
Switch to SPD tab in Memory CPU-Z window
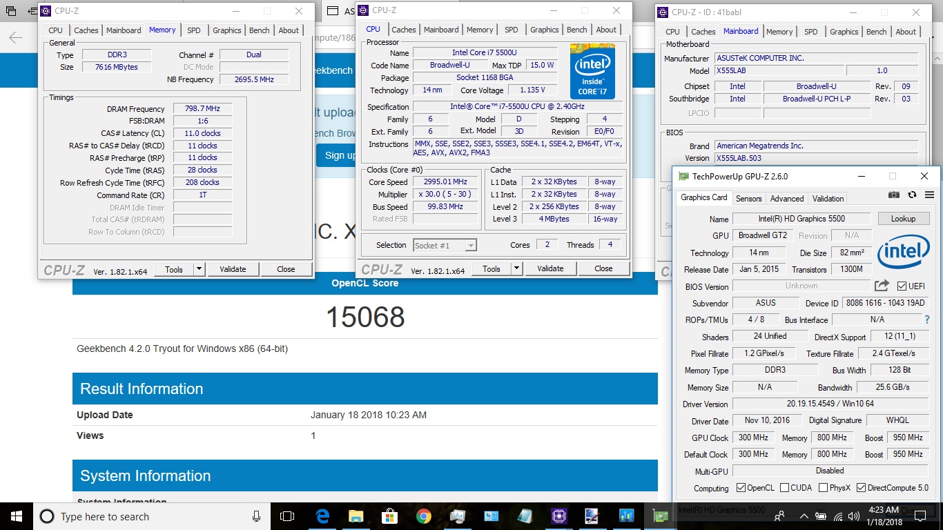194,30
